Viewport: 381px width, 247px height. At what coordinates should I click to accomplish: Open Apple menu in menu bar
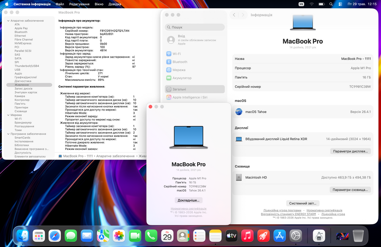(x=7, y=4)
